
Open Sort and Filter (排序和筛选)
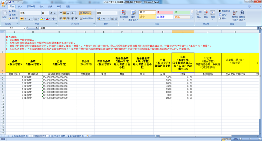click(235, 15)
